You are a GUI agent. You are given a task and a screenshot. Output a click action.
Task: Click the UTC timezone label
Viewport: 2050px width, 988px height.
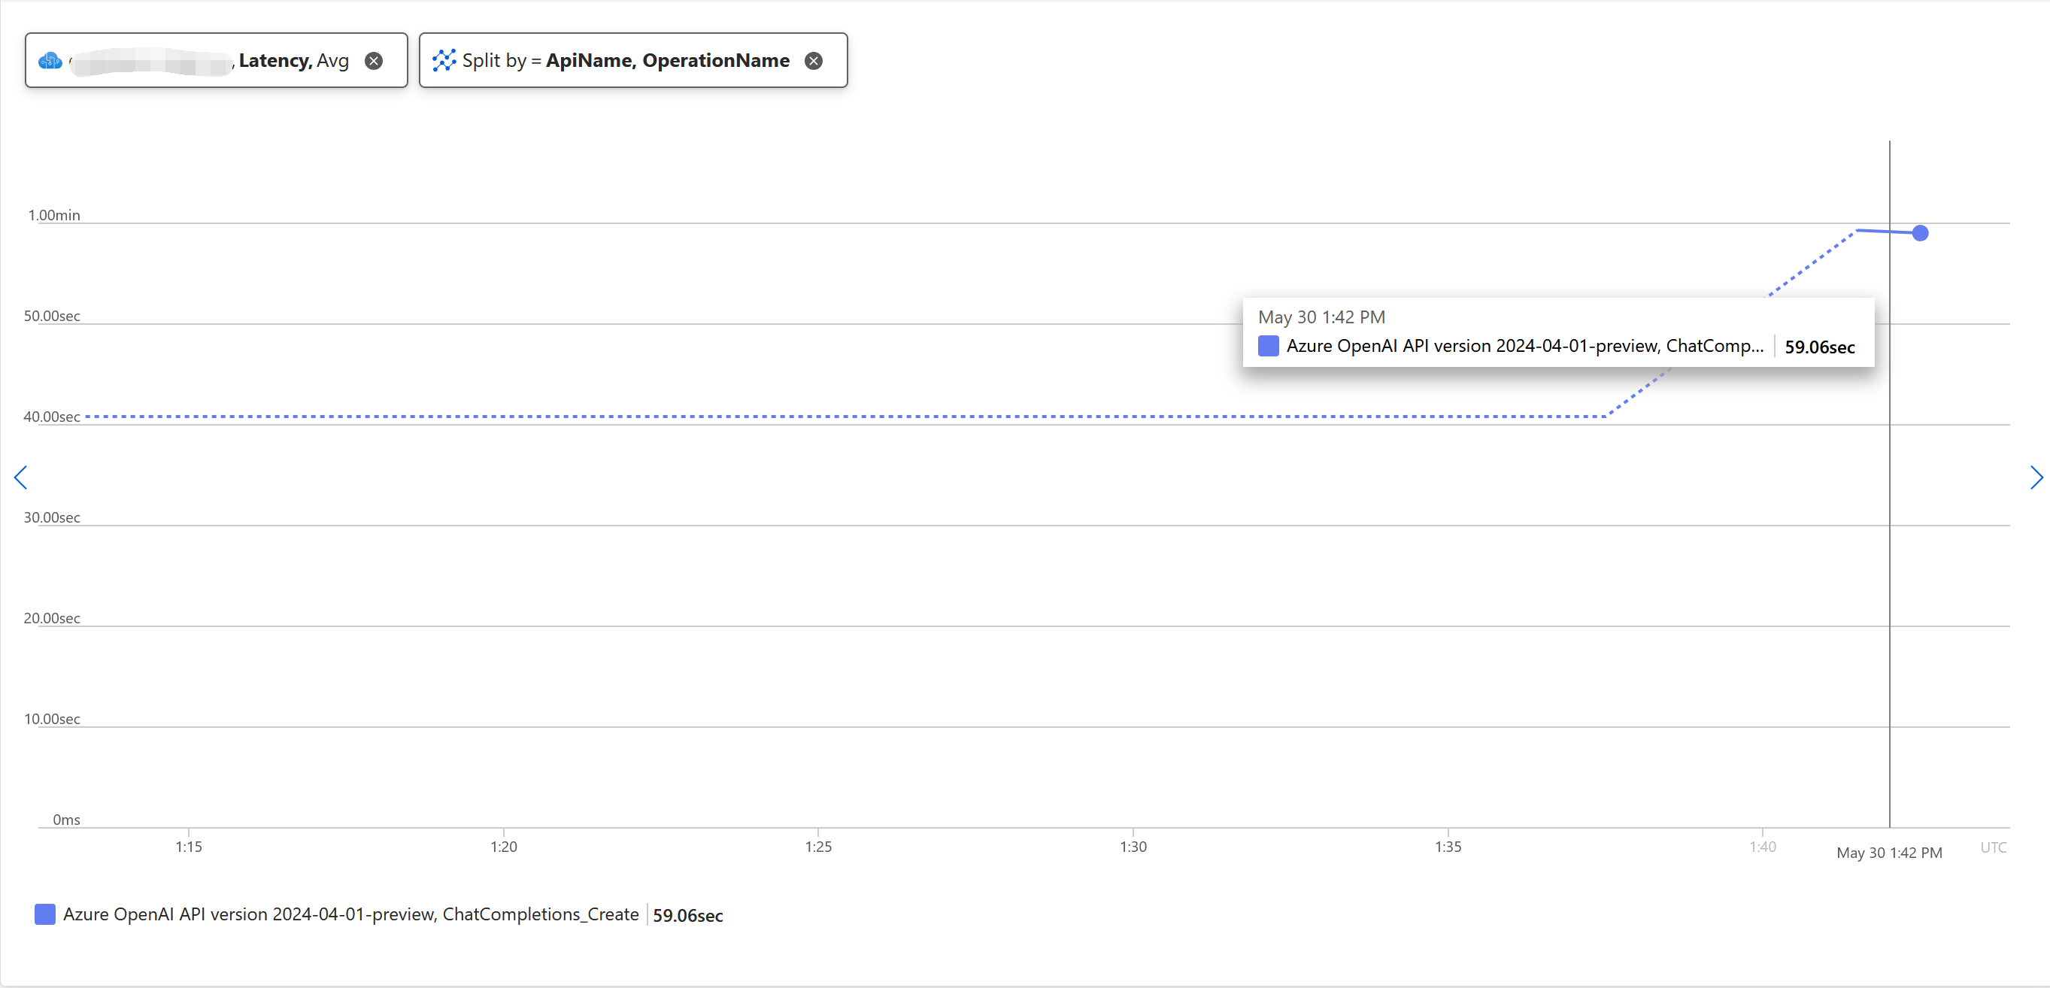tap(1993, 847)
